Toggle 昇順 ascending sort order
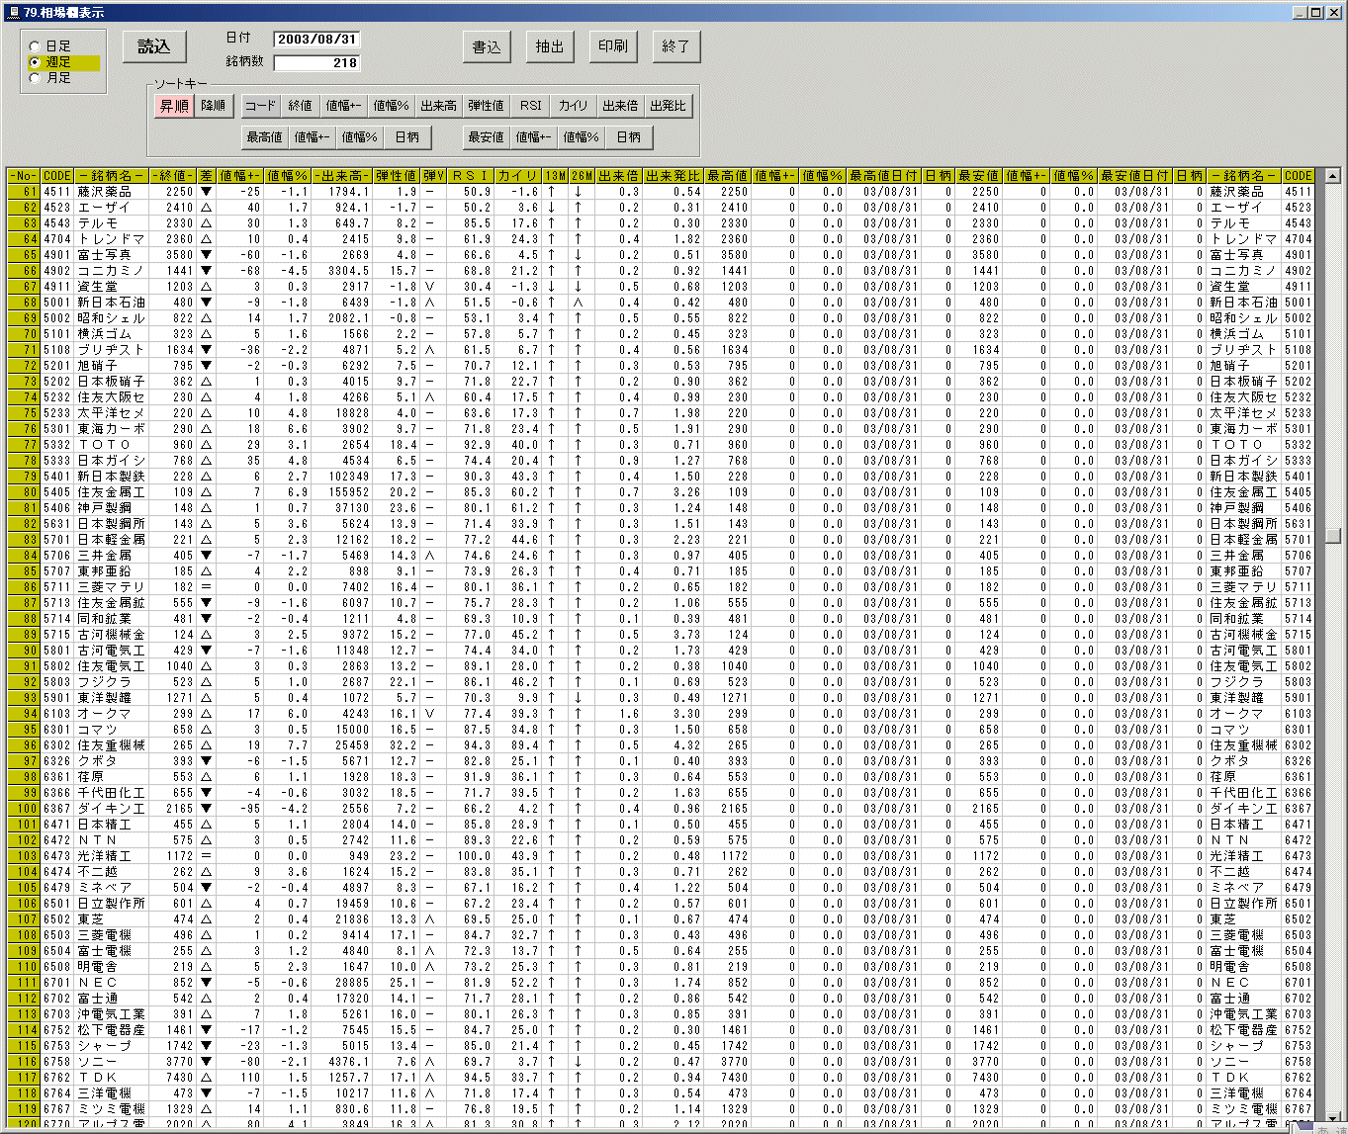This screenshot has width=1348, height=1134. pyautogui.click(x=174, y=106)
